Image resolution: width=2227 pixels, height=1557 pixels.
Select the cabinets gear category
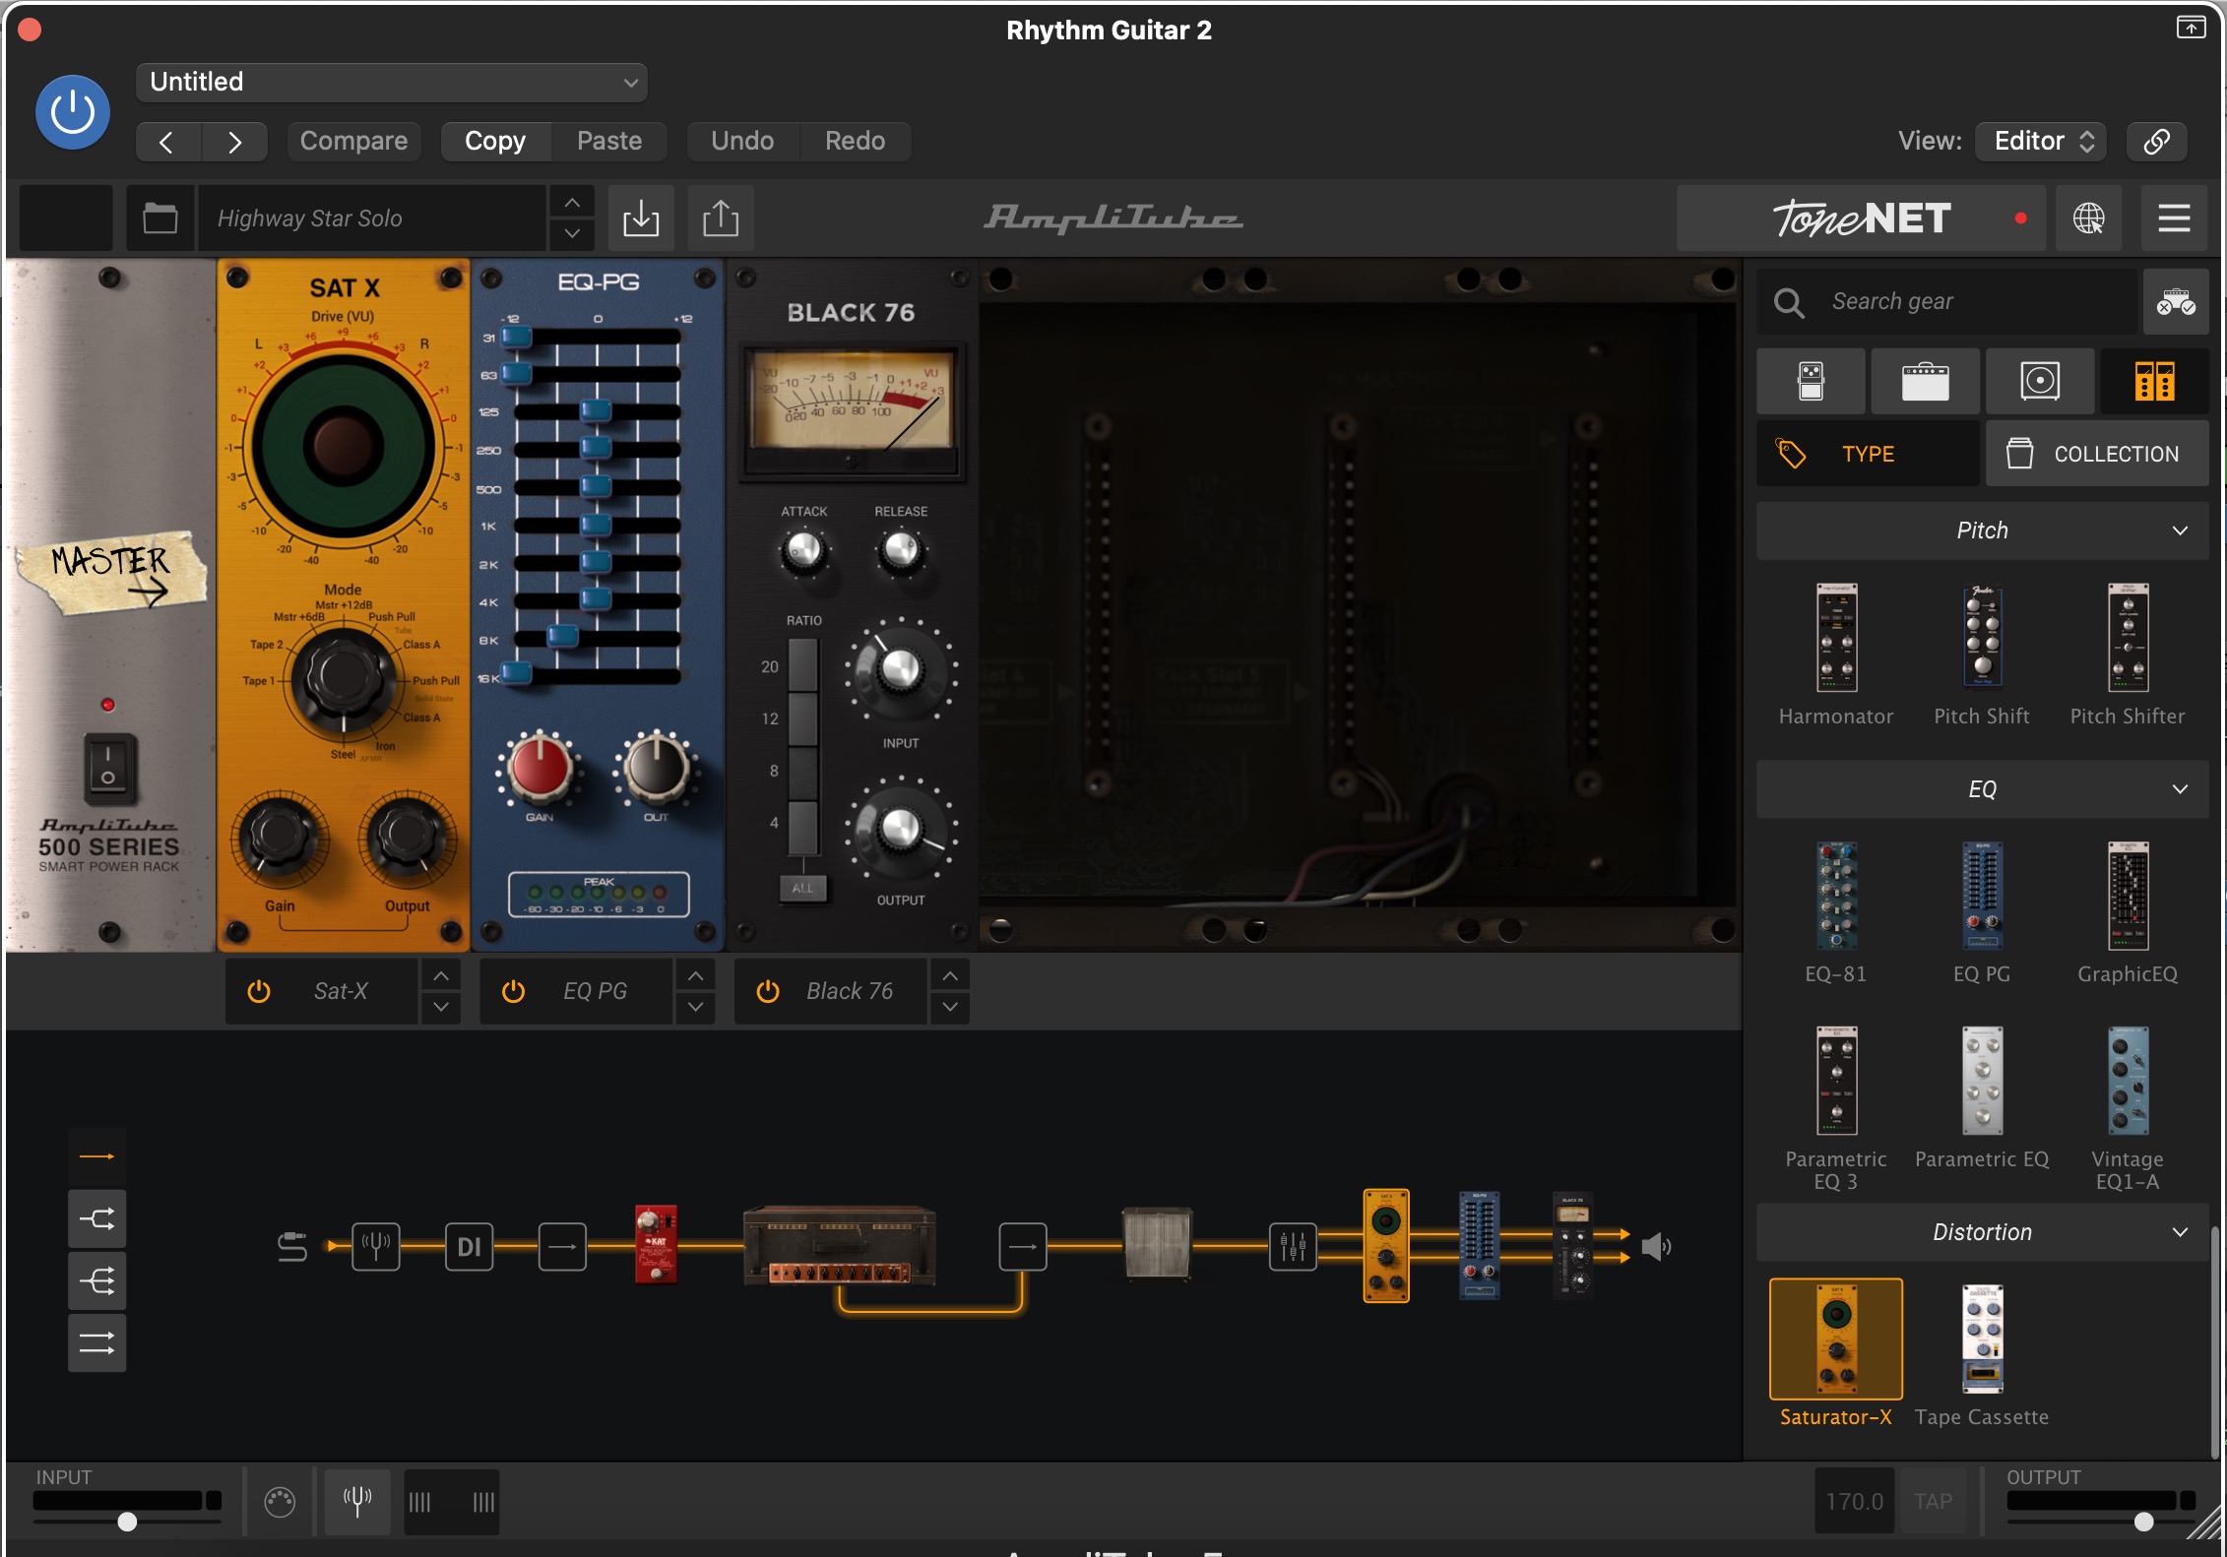(2040, 381)
